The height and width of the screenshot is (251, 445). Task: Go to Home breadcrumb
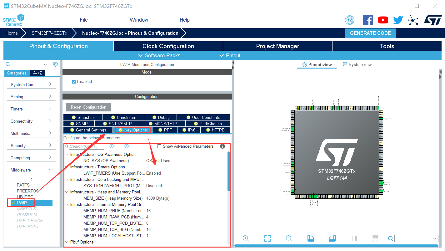(x=12, y=33)
